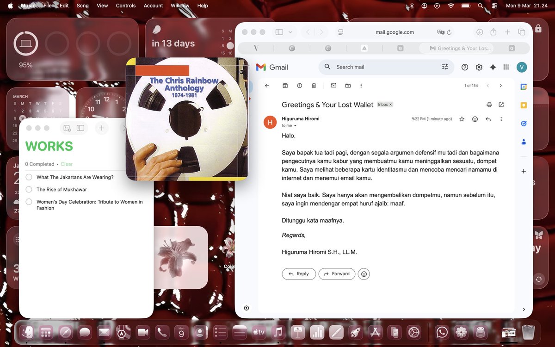Click the Reply button below the email
555x347 pixels.
click(x=299, y=274)
